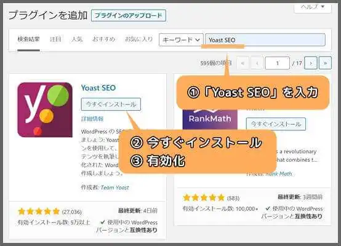Screen dimensions: 341x246
Task: Switch to the 人気 tab
Action: click(x=77, y=39)
